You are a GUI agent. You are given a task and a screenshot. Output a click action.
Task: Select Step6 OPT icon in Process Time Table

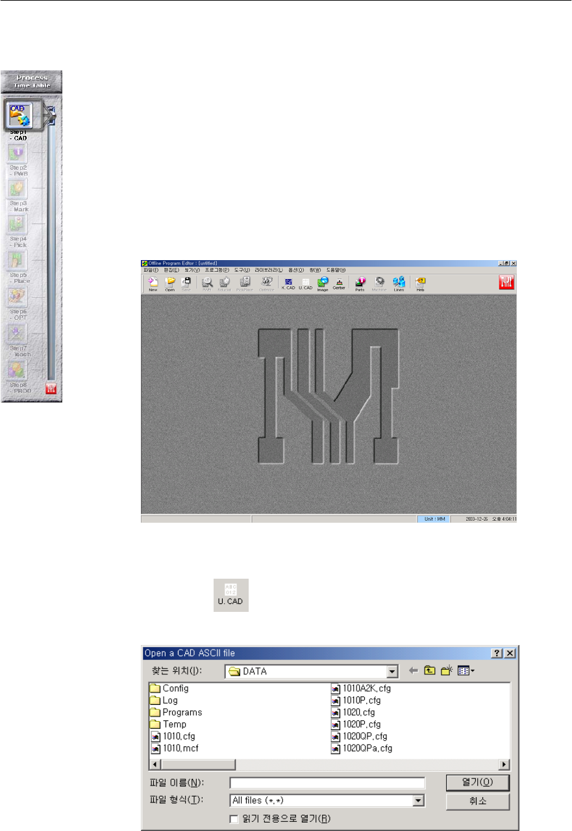tap(17, 298)
